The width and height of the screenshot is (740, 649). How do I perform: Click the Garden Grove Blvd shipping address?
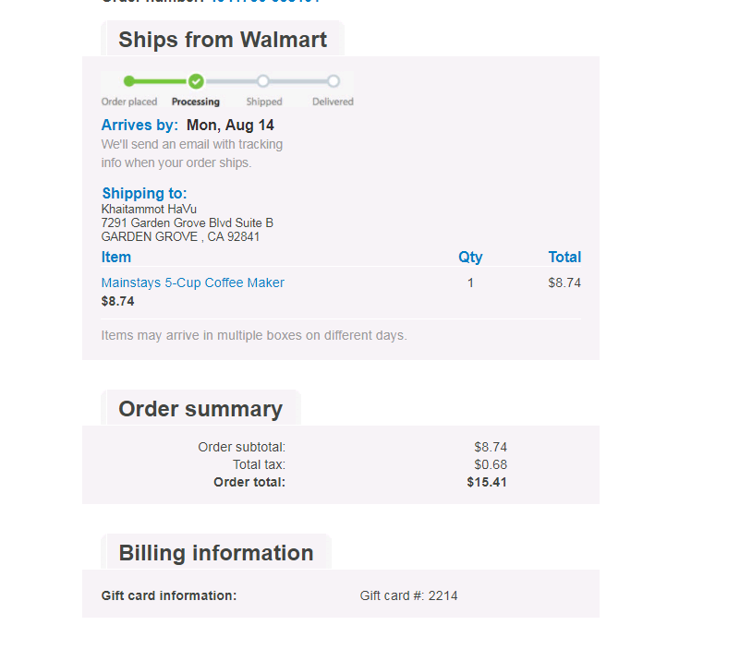187,222
